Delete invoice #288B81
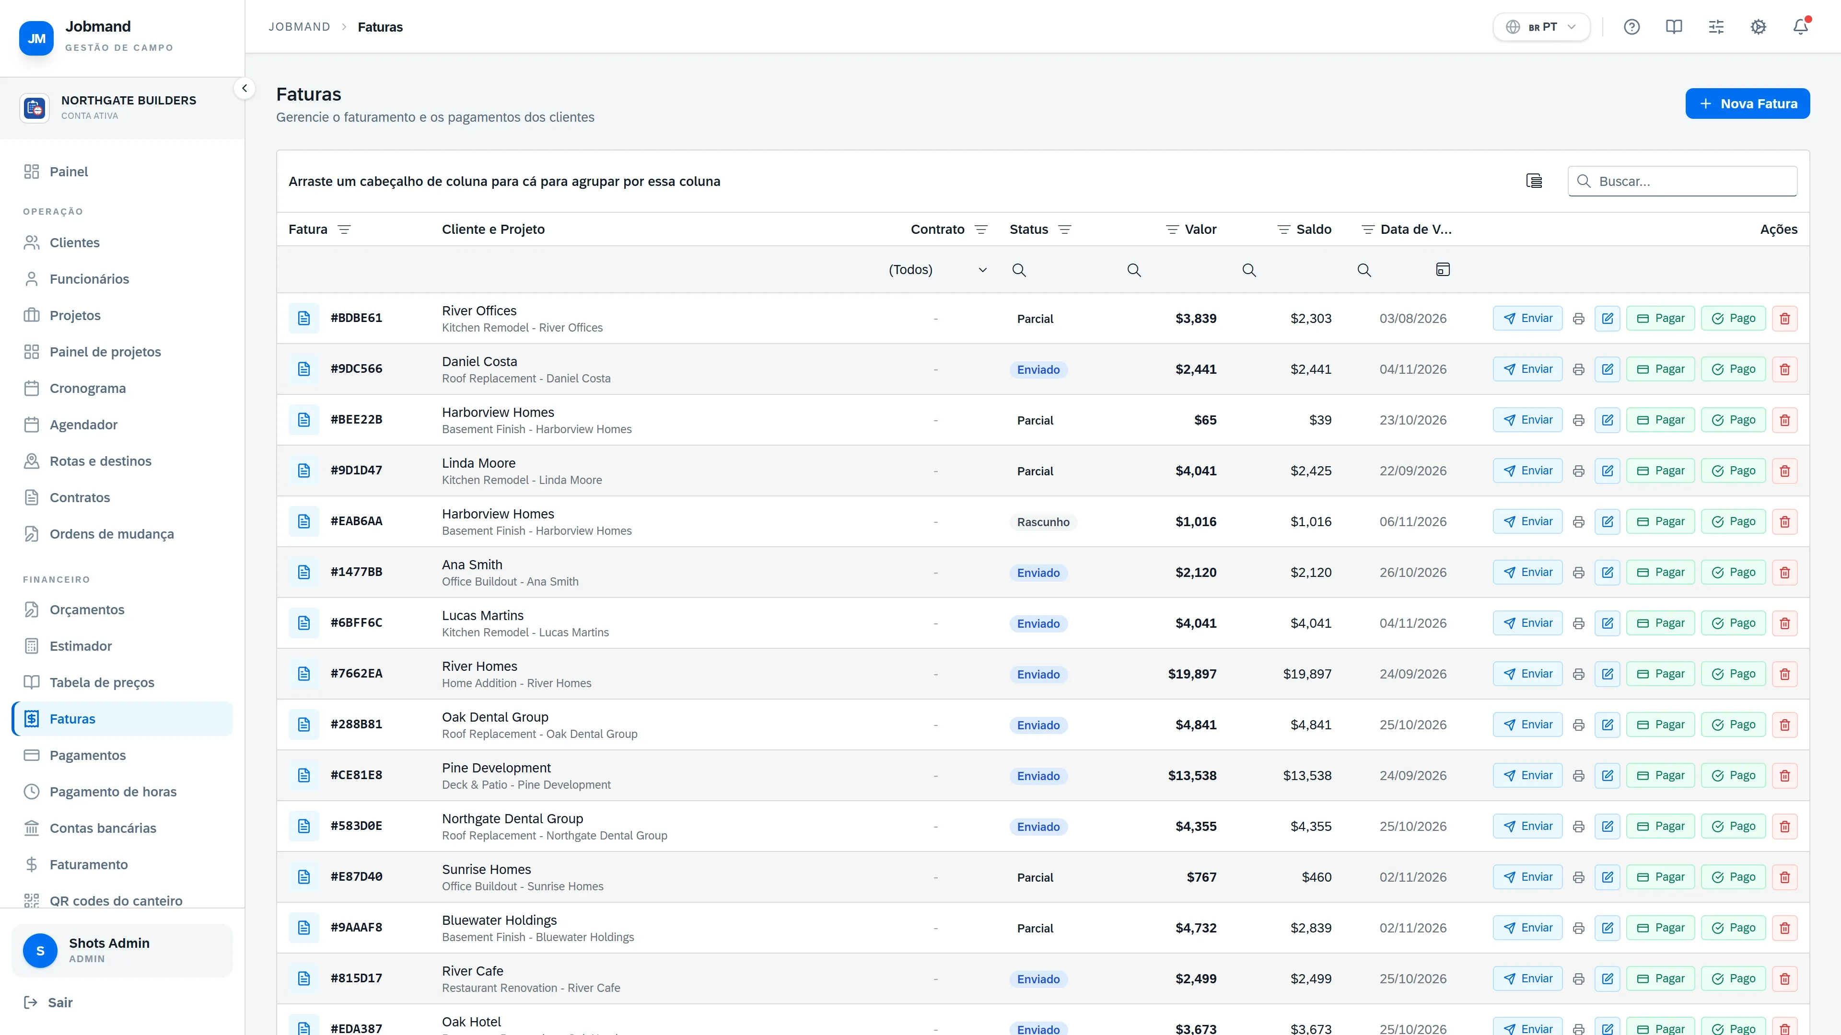This screenshot has height=1035, width=1841. pyautogui.click(x=1784, y=724)
